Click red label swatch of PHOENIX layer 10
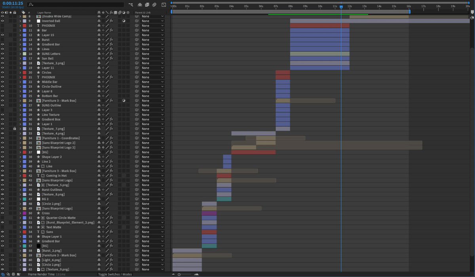475x277 pixels. coord(25,25)
